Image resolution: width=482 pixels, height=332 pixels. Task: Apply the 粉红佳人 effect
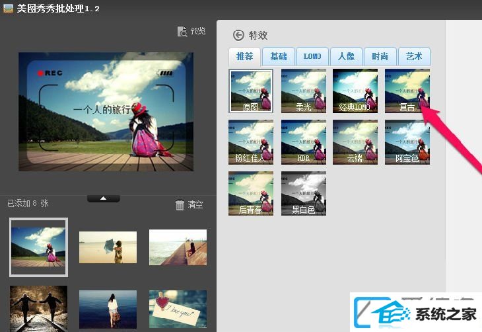(x=251, y=142)
